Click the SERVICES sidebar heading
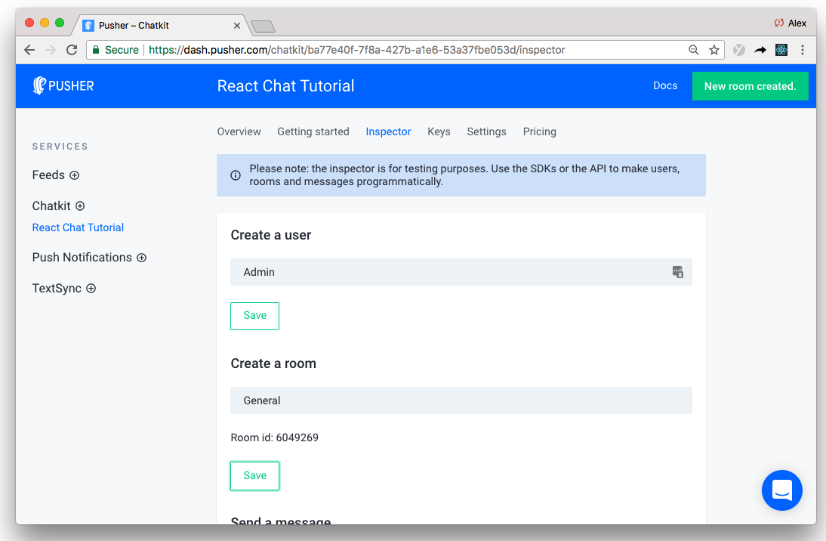This screenshot has height=541, width=826. (x=60, y=147)
